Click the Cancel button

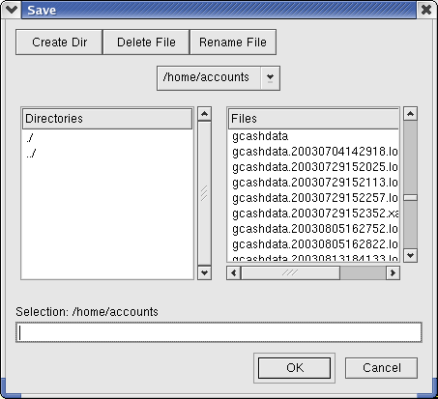pos(381,368)
